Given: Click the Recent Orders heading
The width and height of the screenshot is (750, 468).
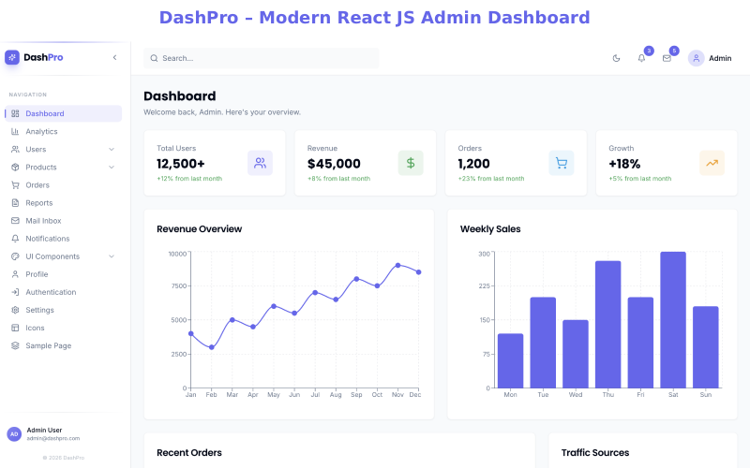Looking at the screenshot, I should pos(189,453).
